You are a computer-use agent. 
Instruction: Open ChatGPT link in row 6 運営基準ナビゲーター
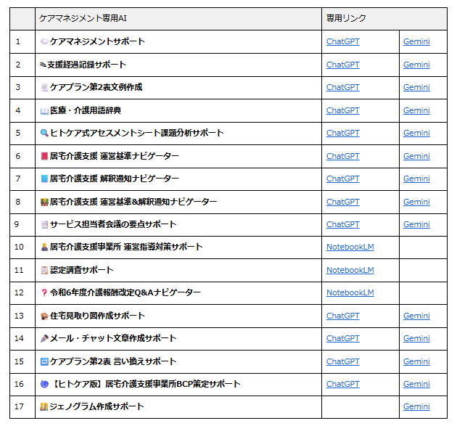click(342, 156)
